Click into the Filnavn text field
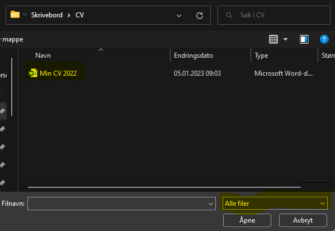This screenshot has width=335, height=231. (117, 204)
